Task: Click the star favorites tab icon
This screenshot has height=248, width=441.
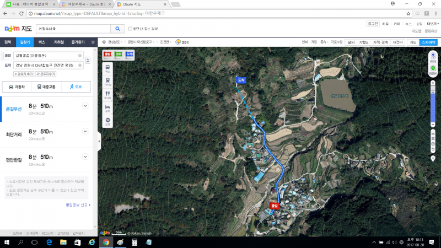Action: tap(93, 42)
